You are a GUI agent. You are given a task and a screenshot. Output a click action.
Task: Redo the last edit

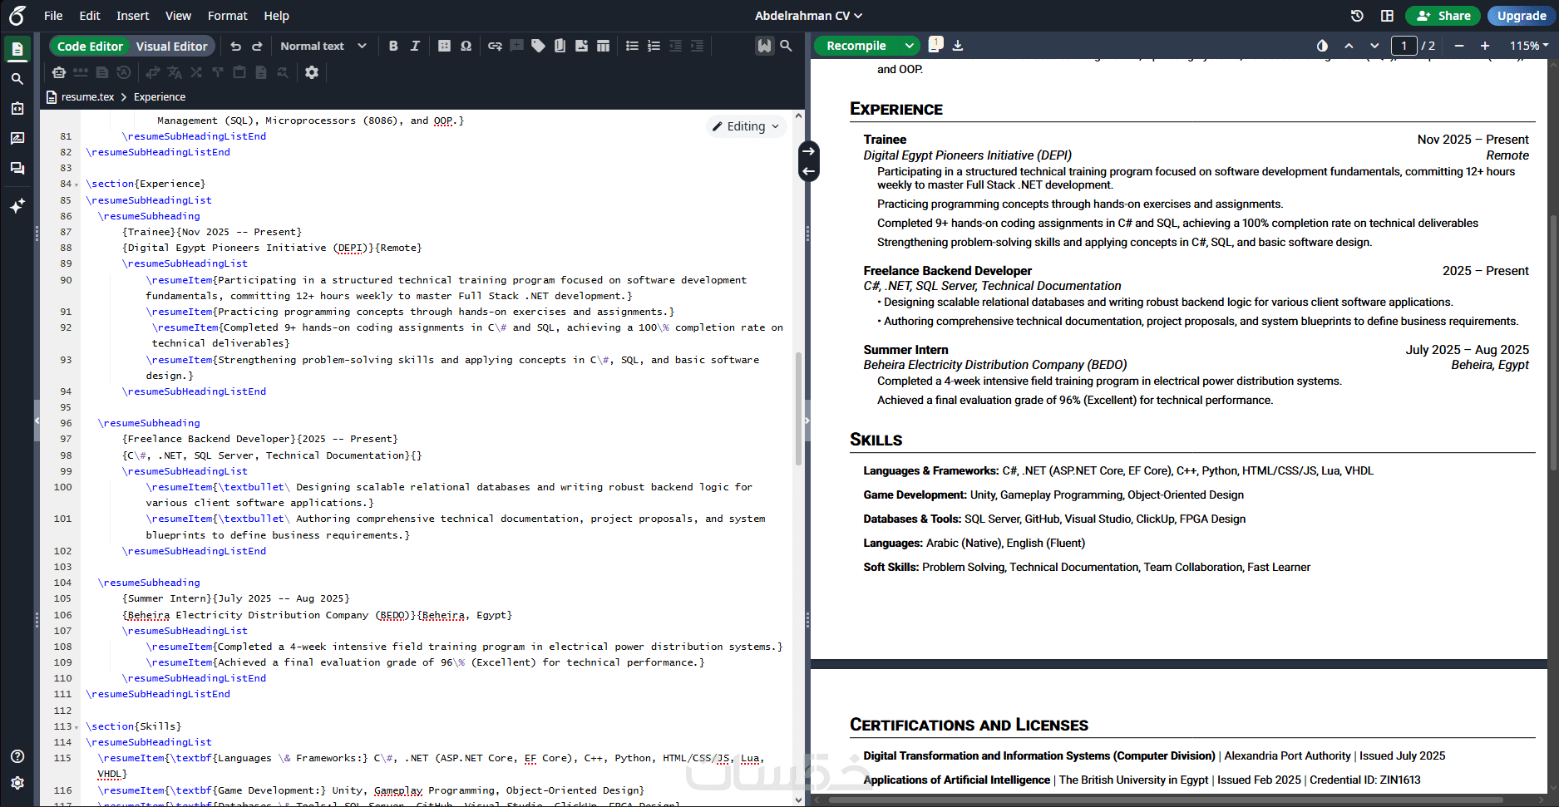coord(258,47)
